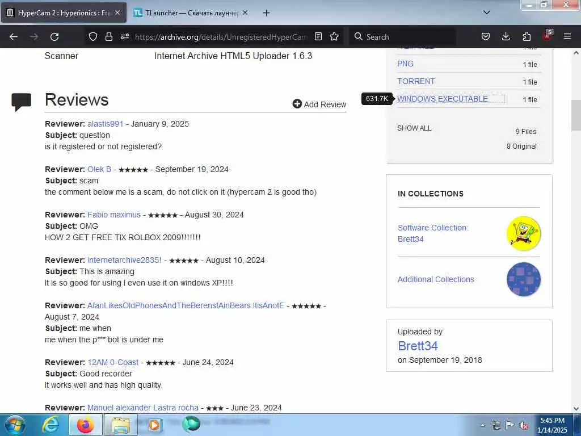Image resolution: width=581 pixels, height=436 pixels.
Task: Open Windows Explorer folder taskbar icon
Action: (121, 425)
